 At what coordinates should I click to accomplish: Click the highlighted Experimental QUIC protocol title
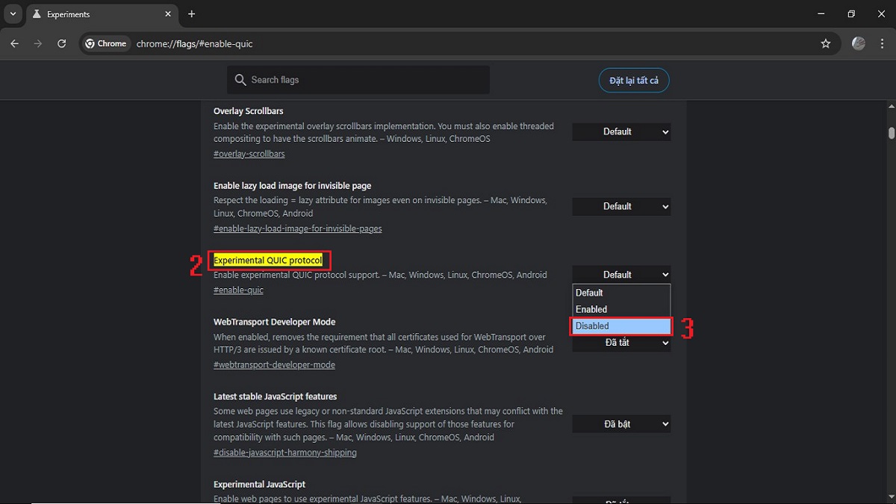tap(268, 261)
